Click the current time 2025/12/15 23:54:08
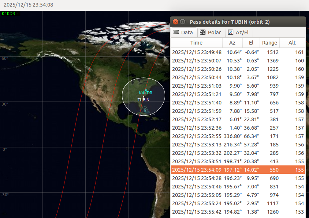 click(29, 5)
